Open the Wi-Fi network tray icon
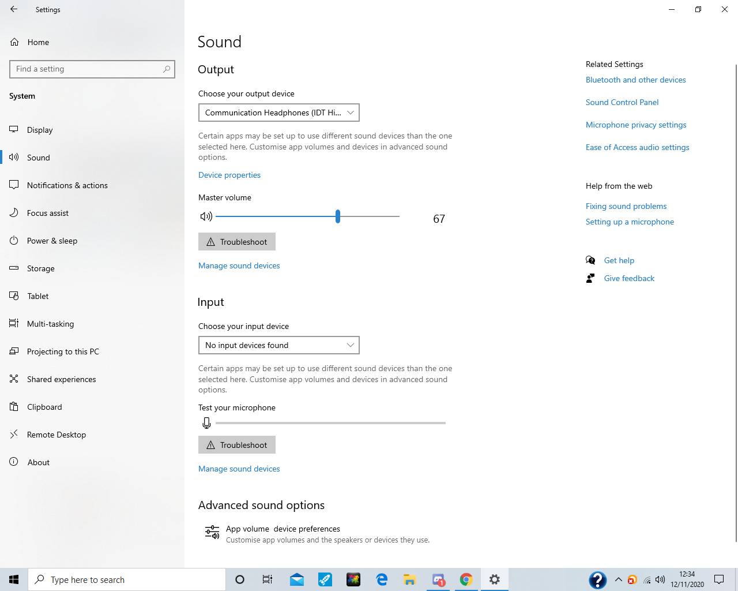738x591 pixels. point(647,579)
